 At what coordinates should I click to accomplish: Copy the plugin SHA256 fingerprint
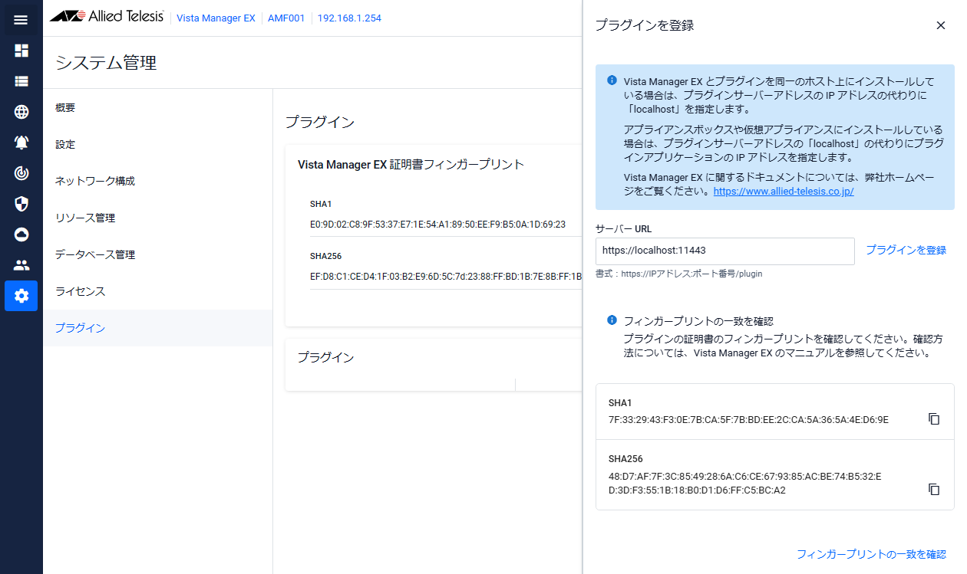(934, 489)
